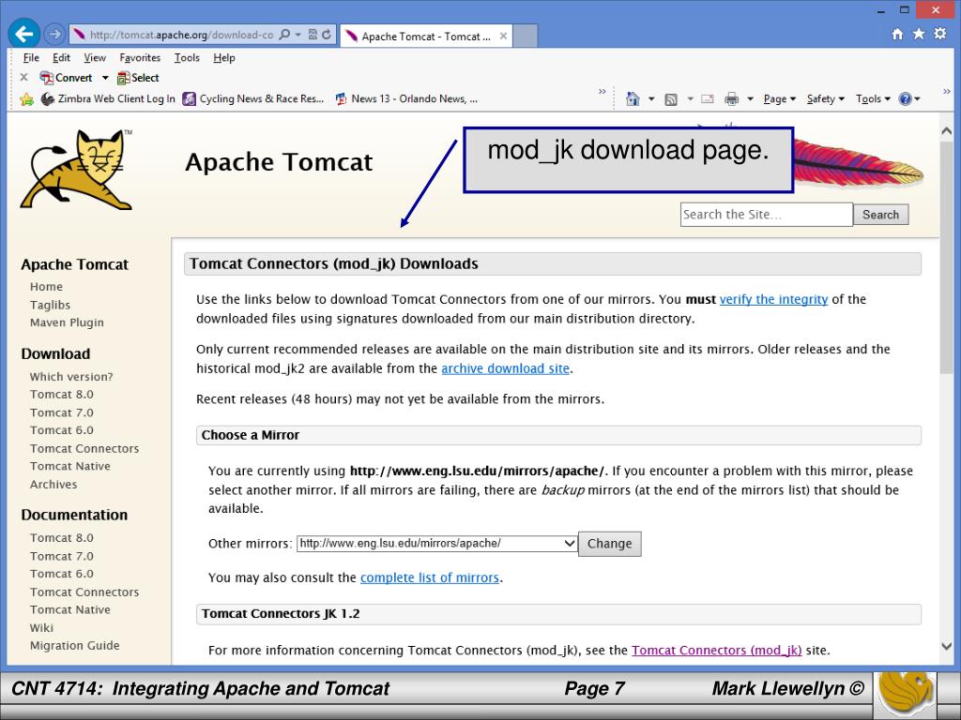Open Archives sidebar link
This screenshot has width=961, height=720.
[x=53, y=485]
